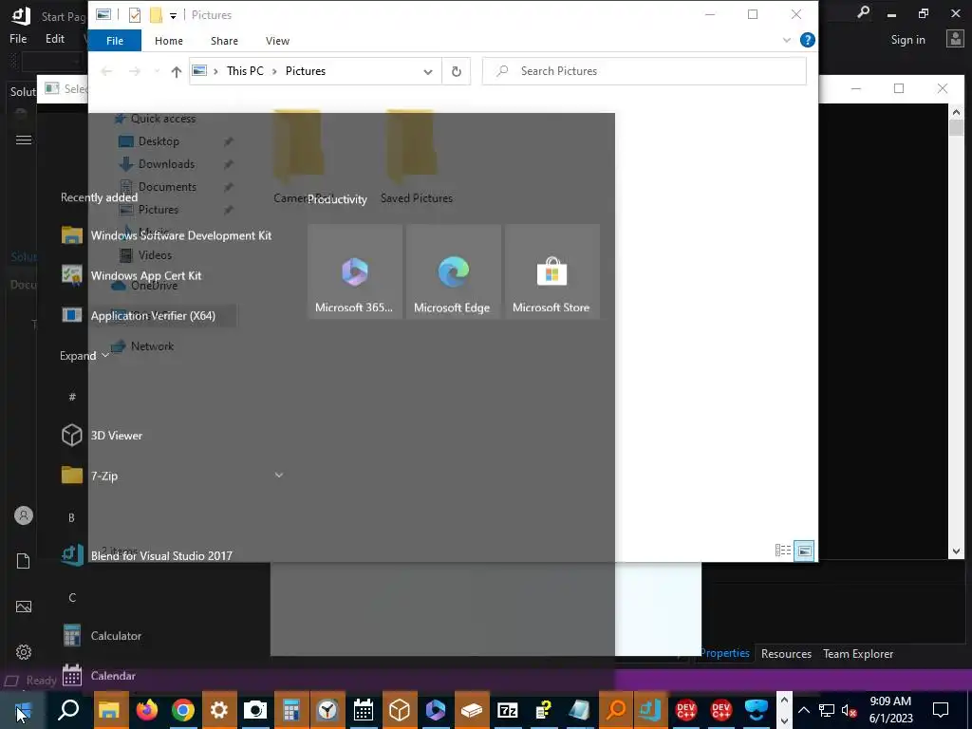Launch Google Chrome from taskbar
Screen dimensions: 972x729
click(183, 710)
